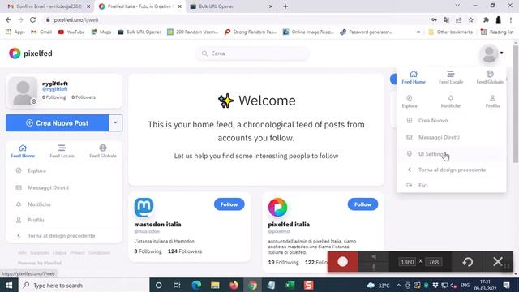
Task: Open Notifiche in user dropdown menu
Action: point(451,101)
